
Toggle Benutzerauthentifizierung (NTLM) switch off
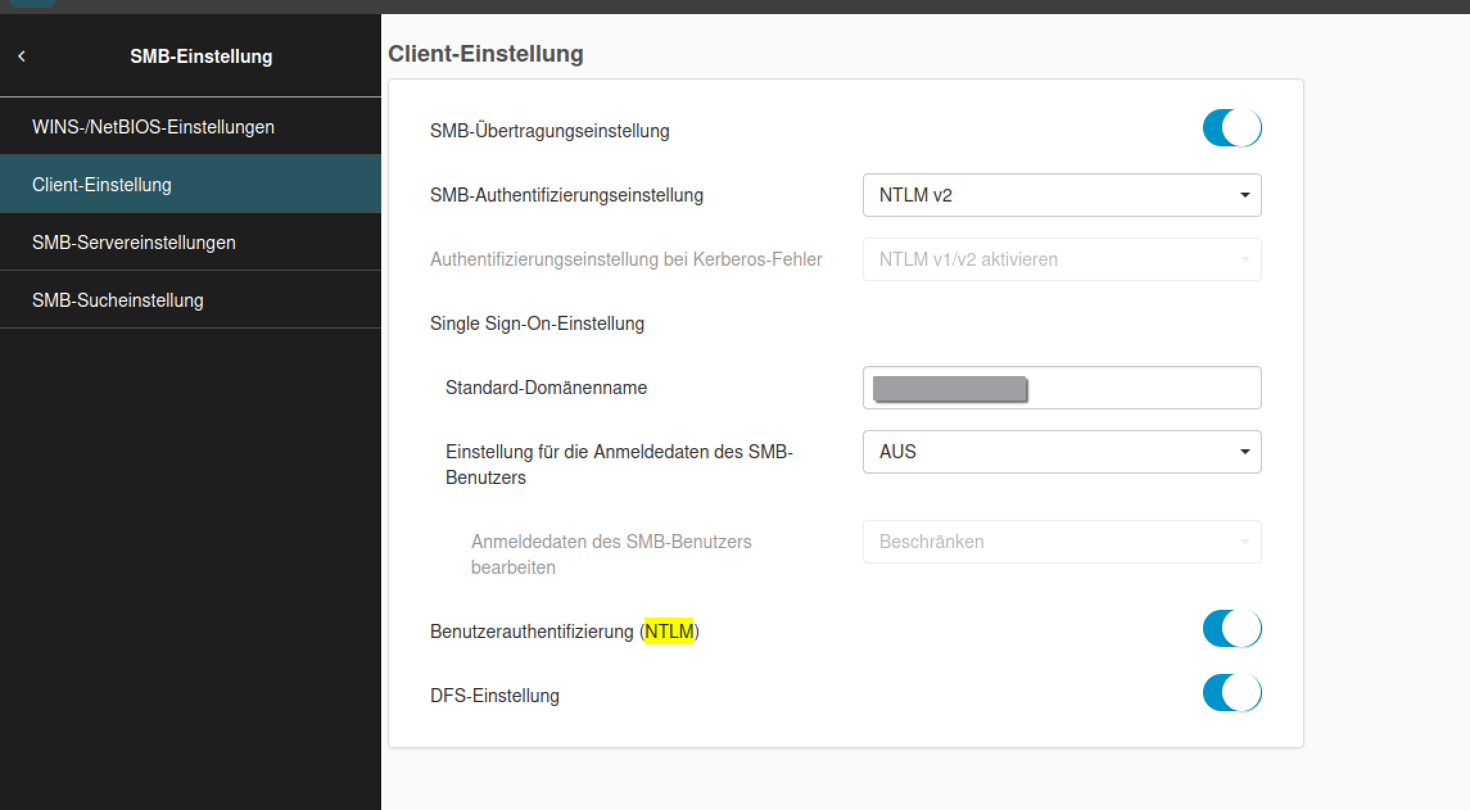click(x=1231, y=629)
